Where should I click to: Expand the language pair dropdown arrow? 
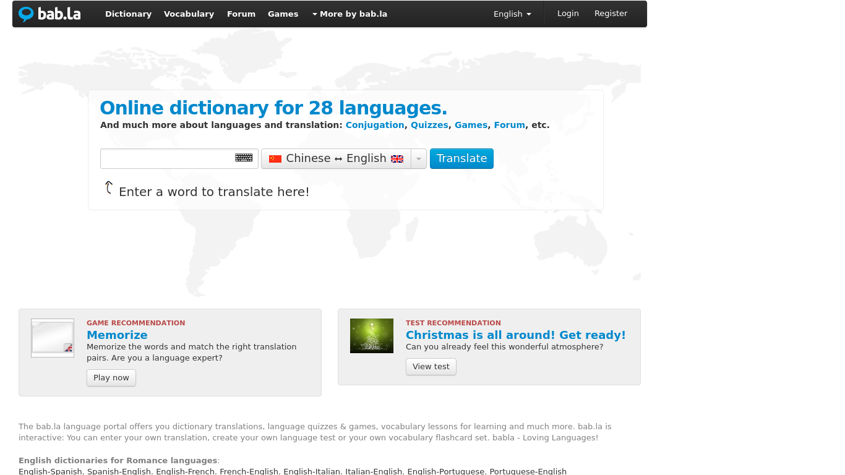(419, 159)
